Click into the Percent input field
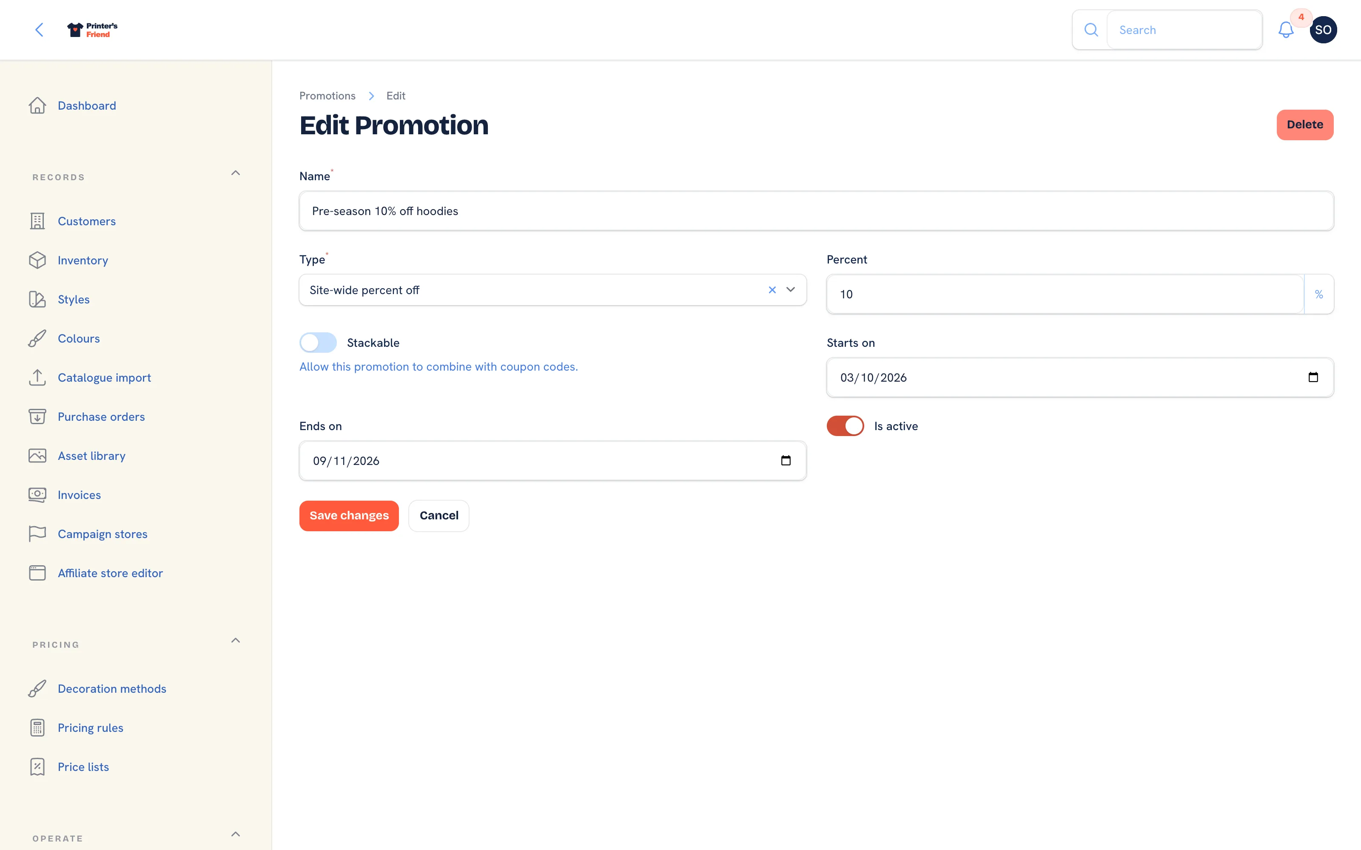The image size is (1361, 850). pos(1065,294)
